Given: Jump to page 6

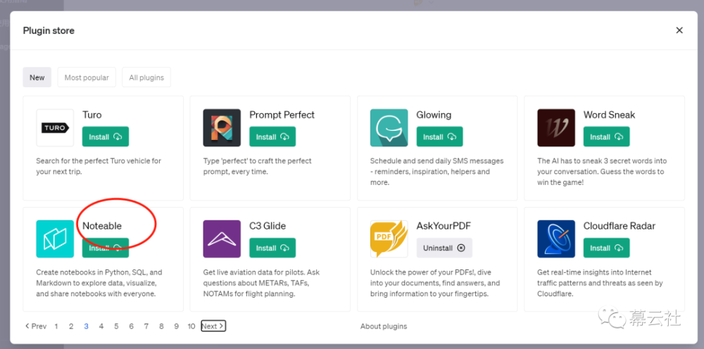Looking at the screenshot, I should (131, 326).
